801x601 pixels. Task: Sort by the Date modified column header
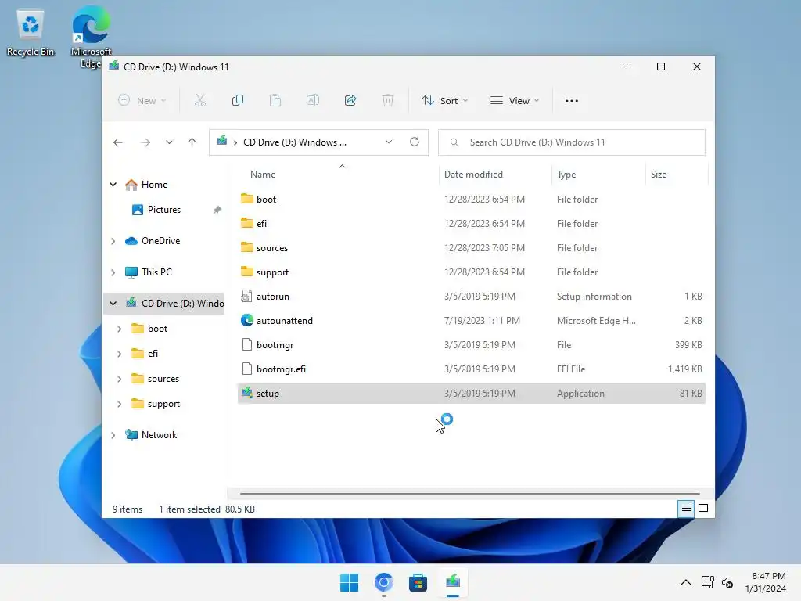(495, 175)
